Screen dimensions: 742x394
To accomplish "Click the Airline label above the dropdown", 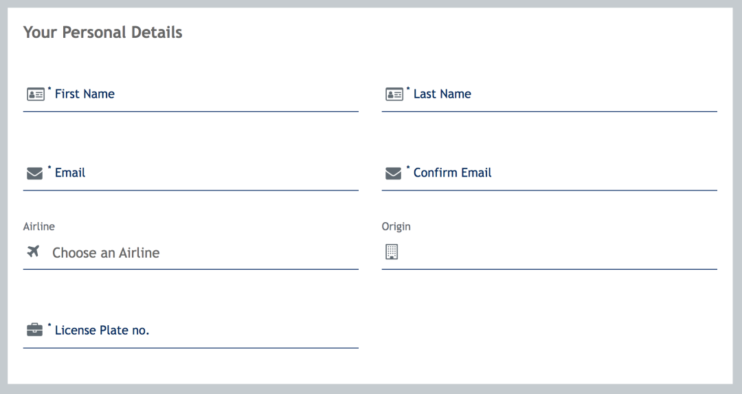I will tap(39, 226).
